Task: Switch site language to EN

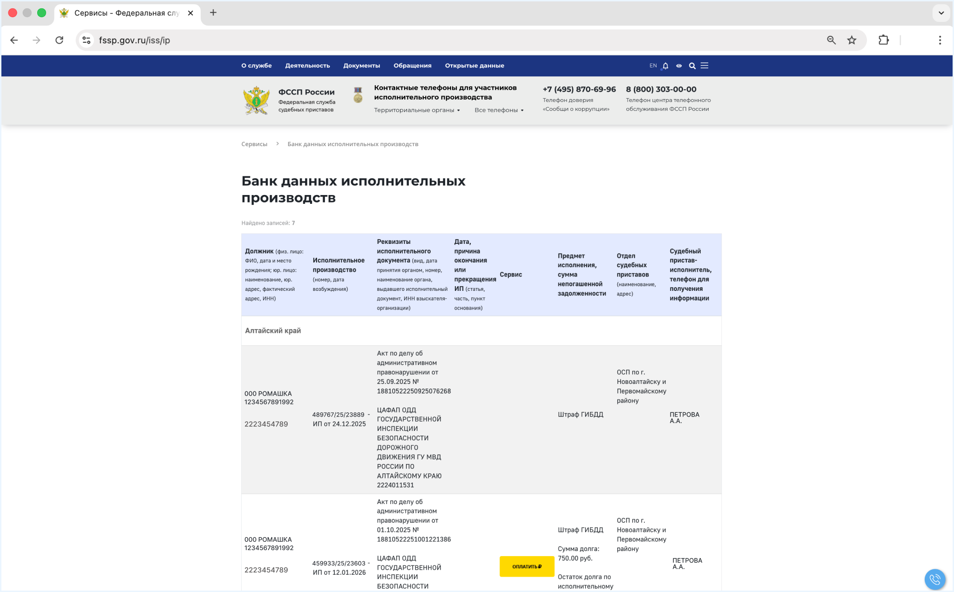Action: pos(653,66)
